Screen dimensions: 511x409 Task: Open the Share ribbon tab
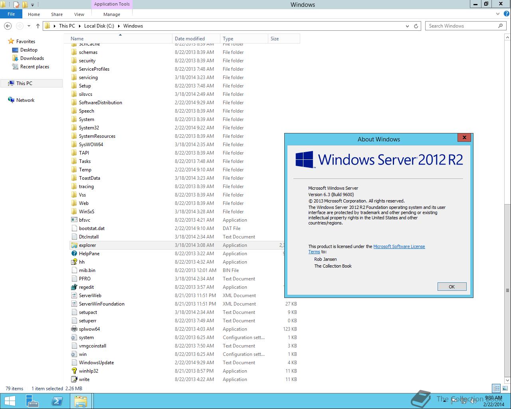pyautogui.click(x=57, y=14)
